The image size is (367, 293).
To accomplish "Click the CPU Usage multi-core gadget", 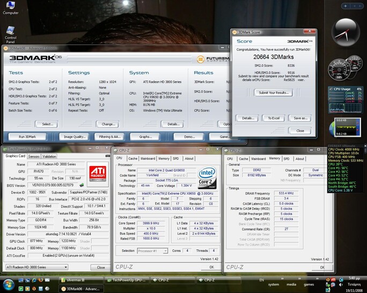I will pyautogui.click(x=345, y=100).
